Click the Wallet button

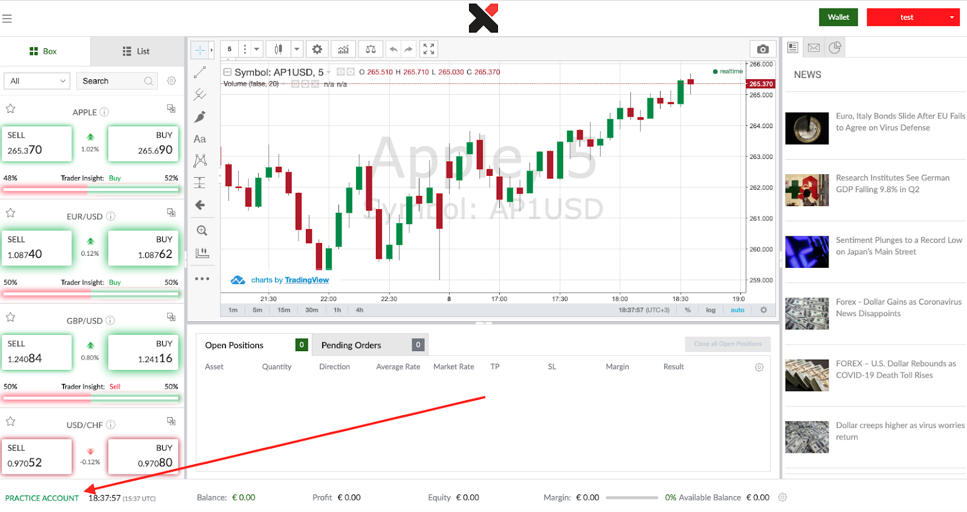pyautogui.click(x=838, y=17)
